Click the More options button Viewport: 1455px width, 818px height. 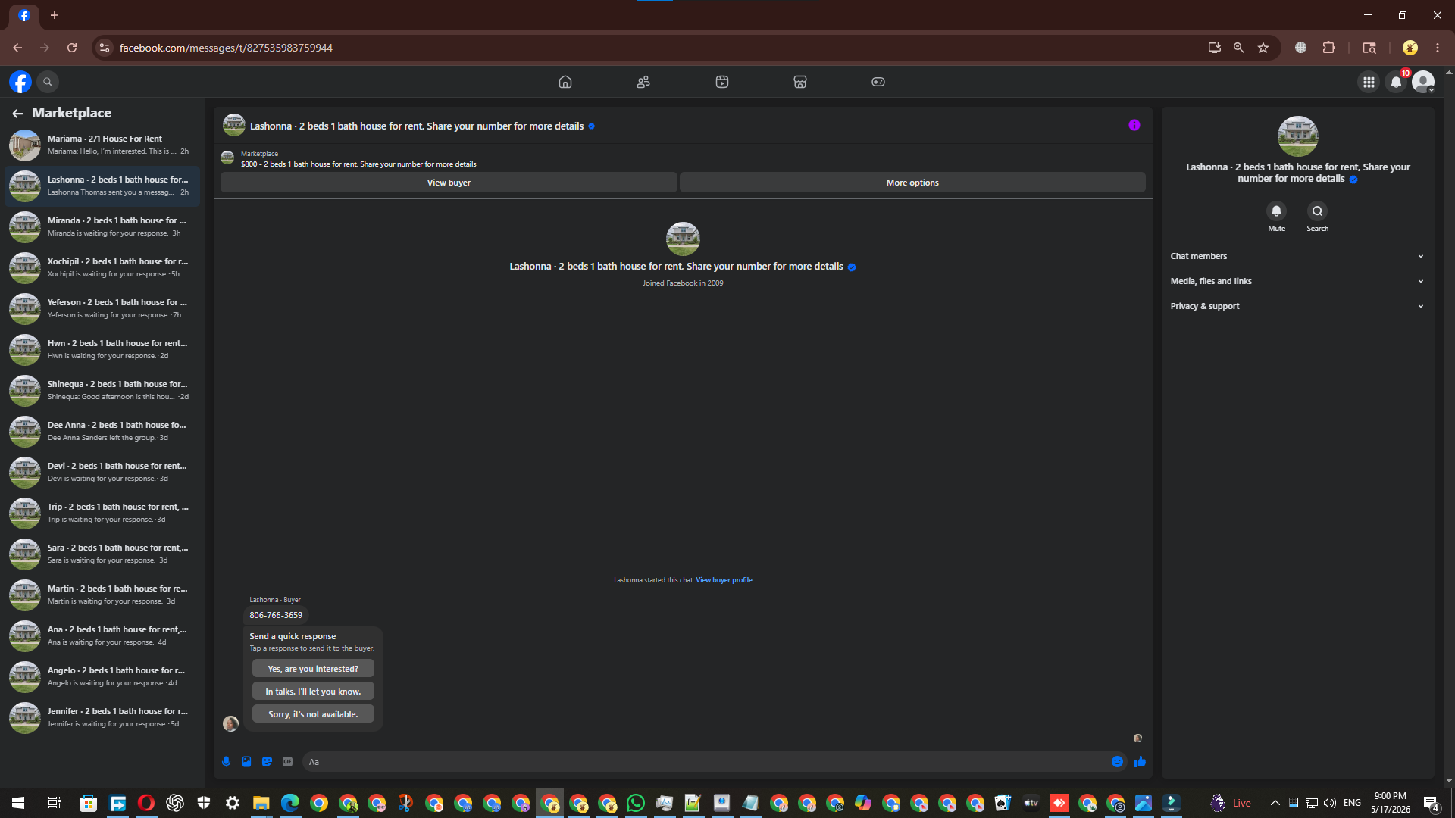click(912, 183)
